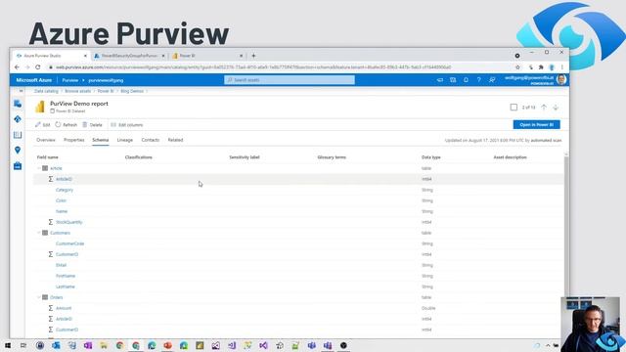Switch to the Azure Purview Studio browser tab
This screenshot has width=626, height=352.
tap(51, 56)
